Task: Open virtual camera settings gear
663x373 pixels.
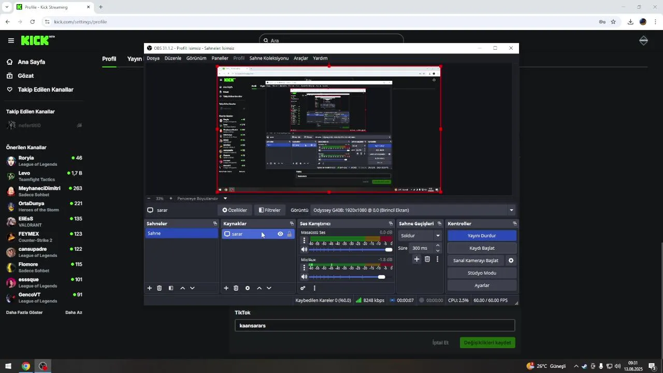Action: point(511,261)
